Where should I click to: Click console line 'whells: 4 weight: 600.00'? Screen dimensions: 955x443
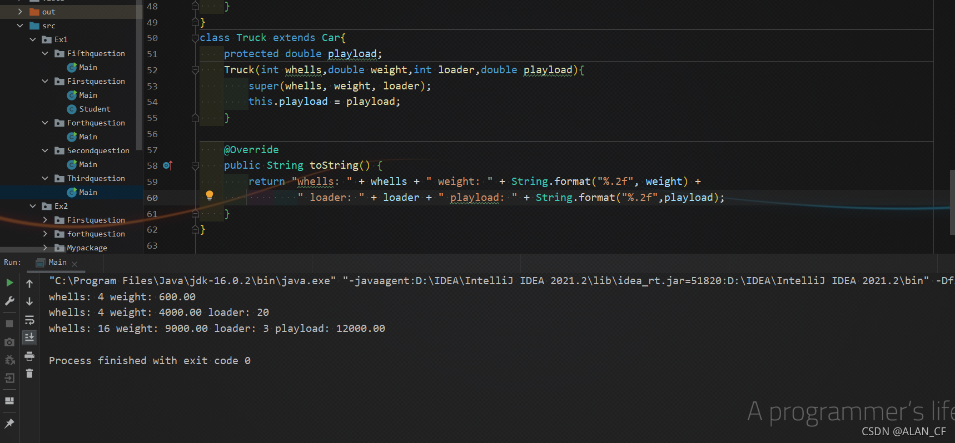coord(122,297)
